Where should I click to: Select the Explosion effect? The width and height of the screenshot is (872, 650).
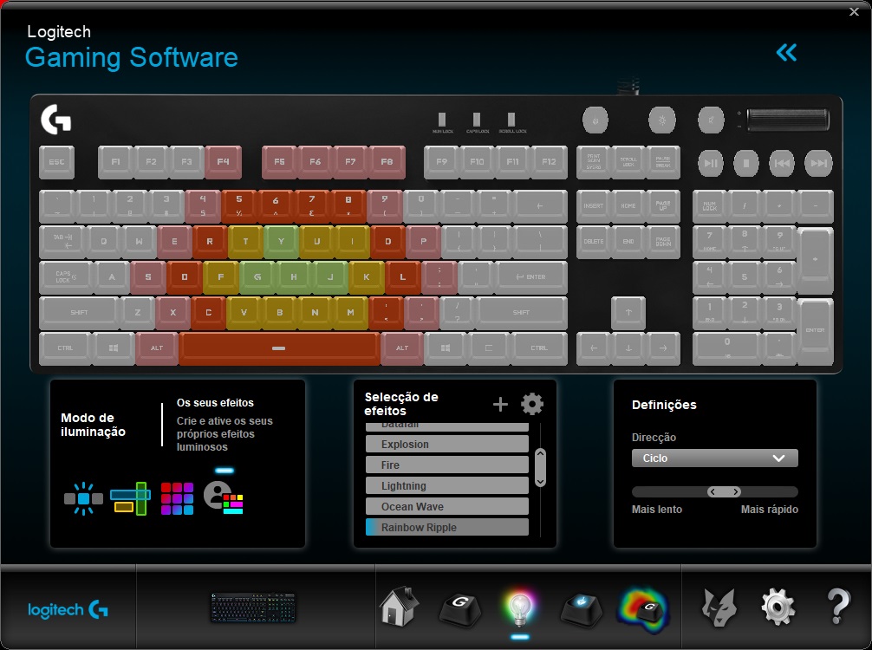pyautogui.click(x=447, y=445)
